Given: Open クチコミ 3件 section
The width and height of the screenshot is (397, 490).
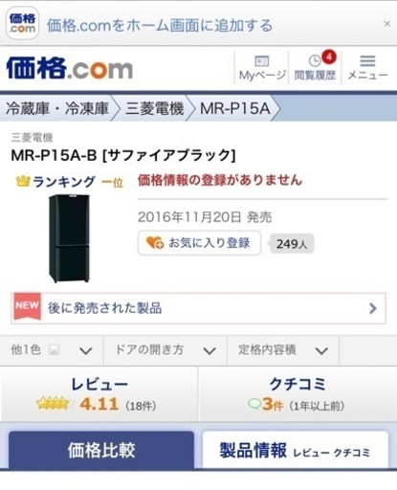Looking at the screenshot, I should [x=298, y=394].
